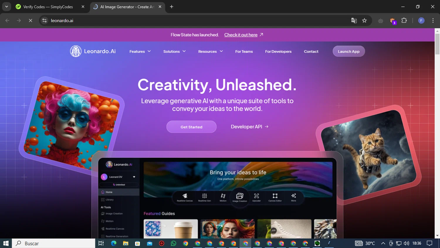Expand the Leonard DV account dropdown
The width and height of the screenshot is (440, 248).
134,177
